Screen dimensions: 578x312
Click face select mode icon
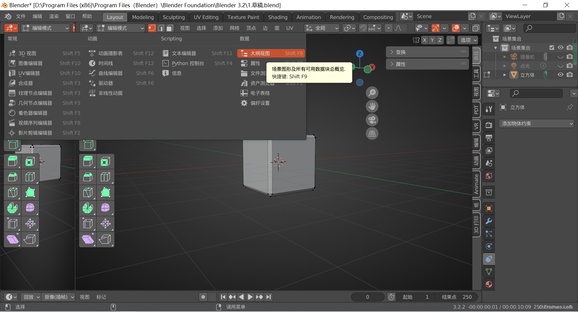click(170, 28)
